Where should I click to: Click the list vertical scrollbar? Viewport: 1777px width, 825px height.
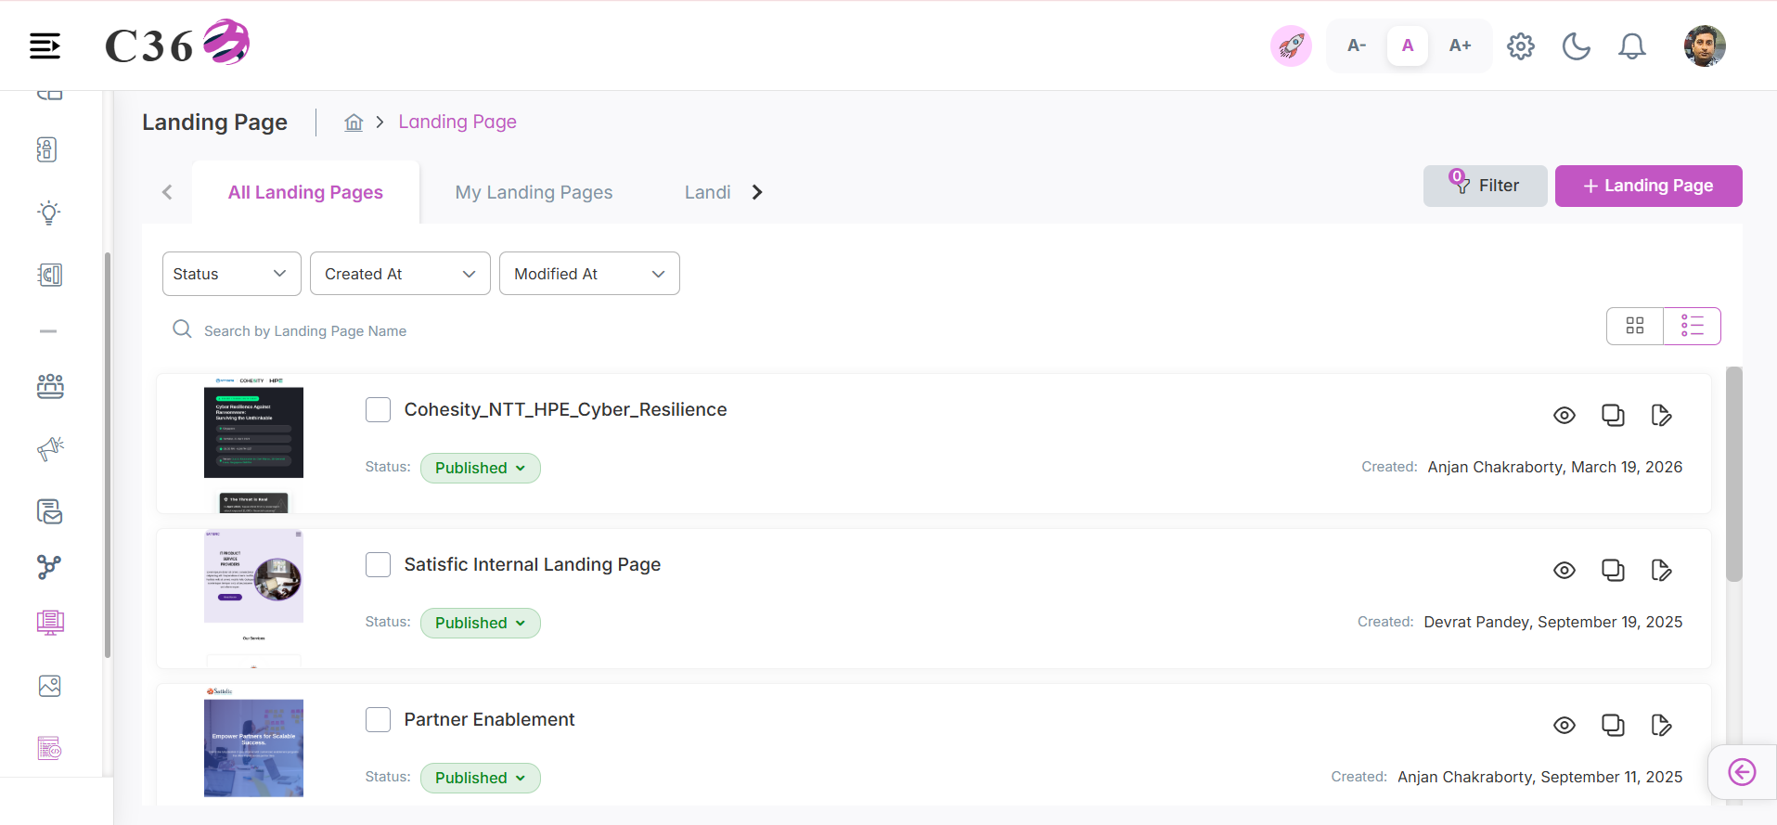[x=1733, y=474]
